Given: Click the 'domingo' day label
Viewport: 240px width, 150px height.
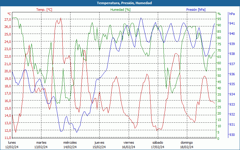Looking at the screenshot, I should (187, 142).
